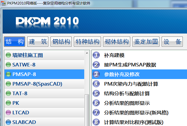Select the LTCAD module
The height and width of the screenshot is (126, 187).
tap(45, 113)
